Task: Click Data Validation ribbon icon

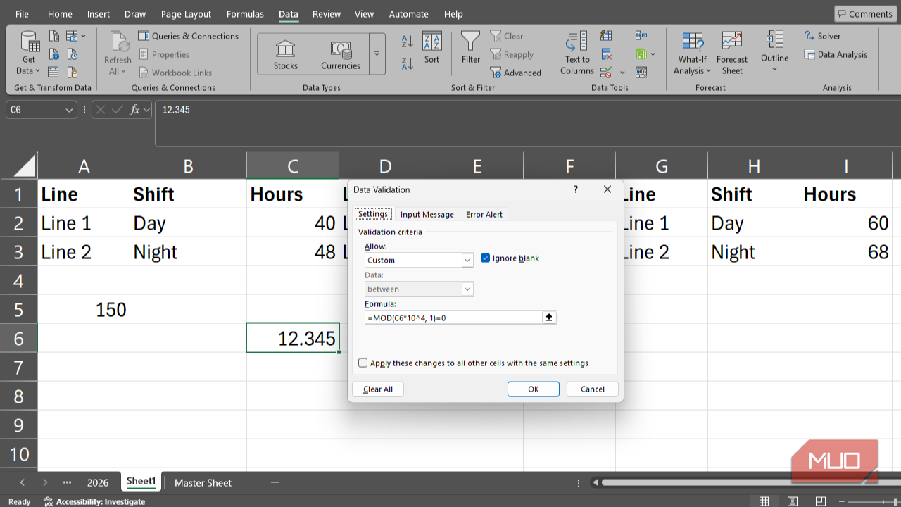Action: 607,72
